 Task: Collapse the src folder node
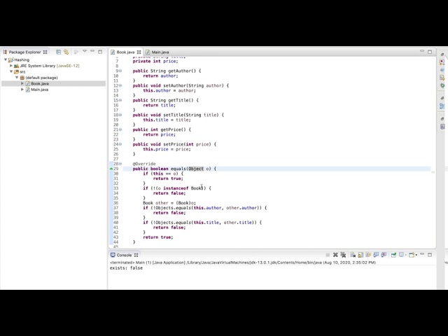tap(11, 71)
